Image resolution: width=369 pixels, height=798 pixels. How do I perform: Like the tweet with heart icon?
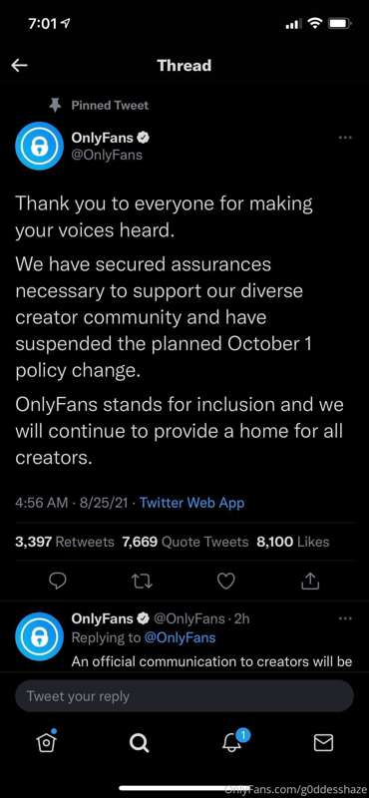226,581
